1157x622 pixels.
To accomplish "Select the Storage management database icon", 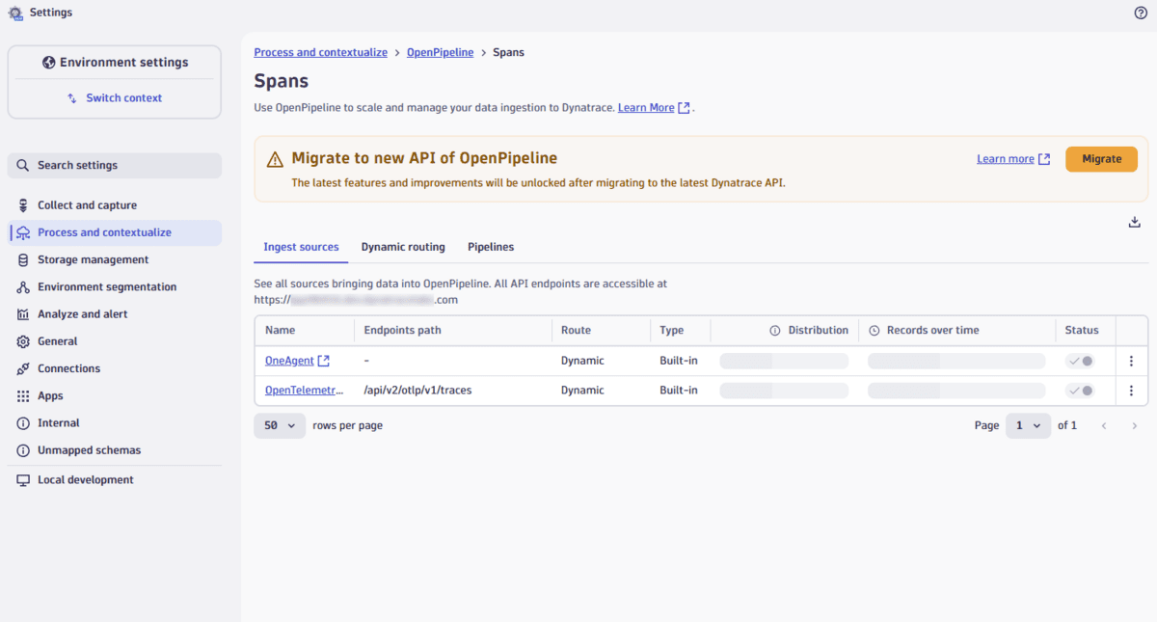I will coord(23,259).
